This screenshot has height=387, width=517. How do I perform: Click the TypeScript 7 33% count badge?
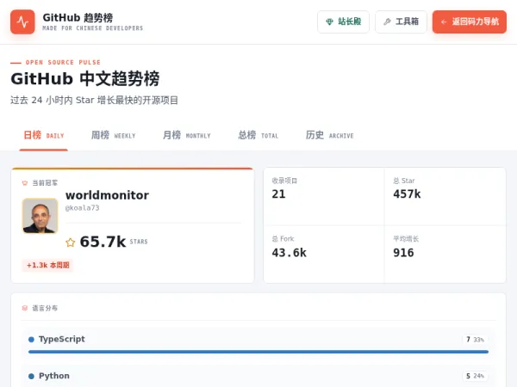[x=475, y=340]
